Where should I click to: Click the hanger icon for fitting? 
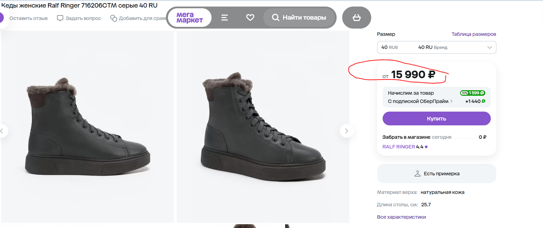coord(418,174)
